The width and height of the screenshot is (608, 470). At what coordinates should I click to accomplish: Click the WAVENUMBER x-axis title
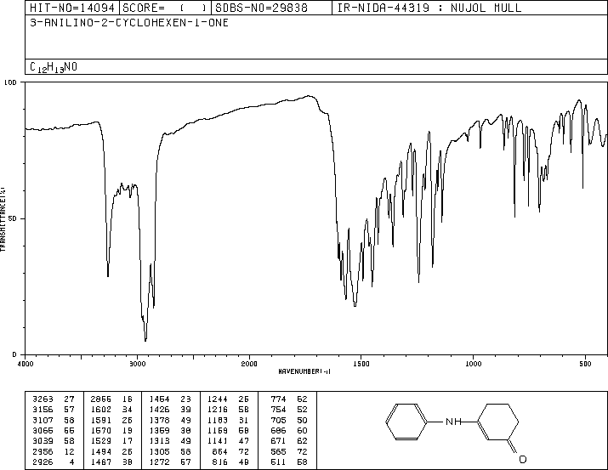tap(304, 371)
